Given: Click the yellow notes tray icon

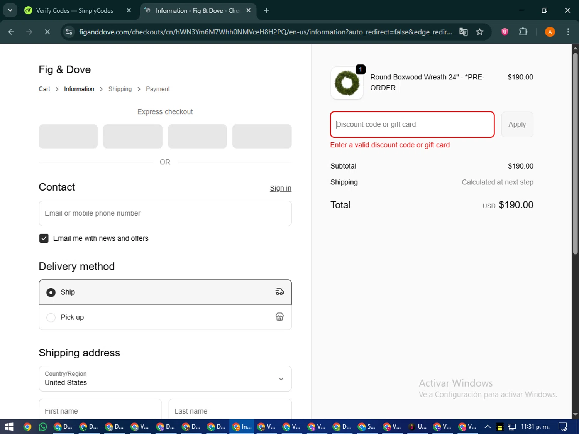Looking at the screenshot, I should point(499,427).
